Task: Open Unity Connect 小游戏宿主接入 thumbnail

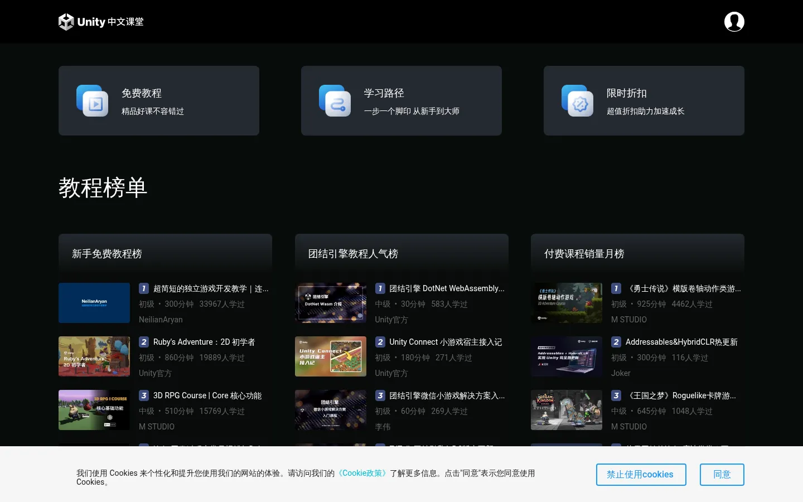Action: (331, 356)
